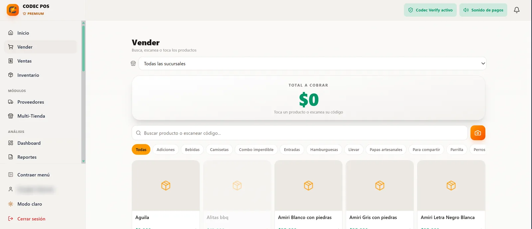This screenshot has height=229, width=532.
Task: Click the PREMIUM plan badge
Action: click(x=33, y=14)
